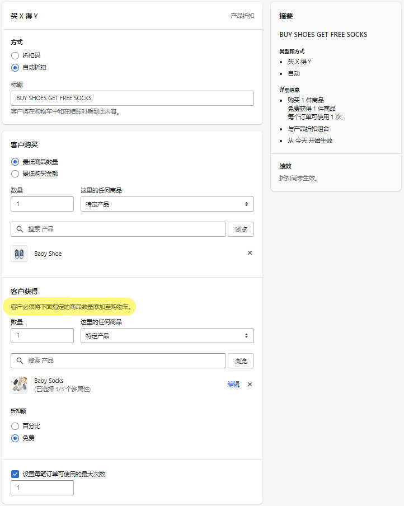
Task: Click the product search box in 客户获得 section
Action: (x=118, y=361)
